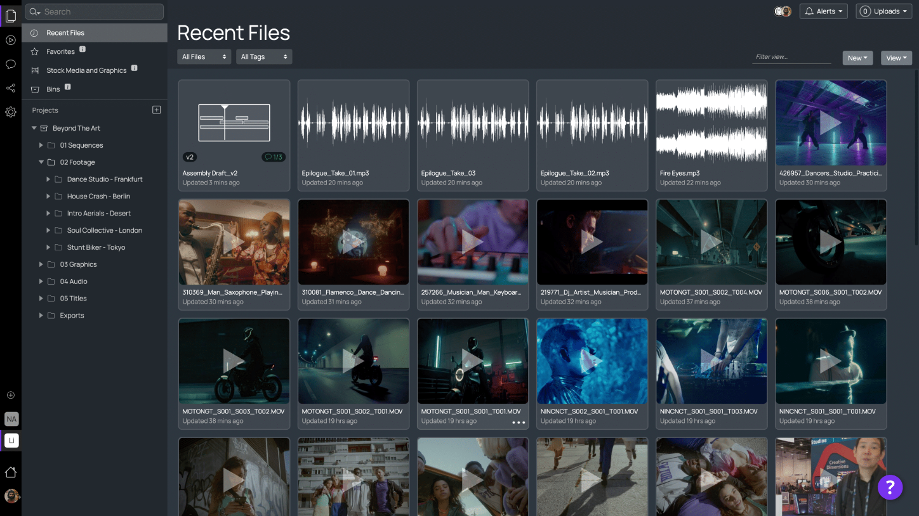The width and height of the screenshot is (919, 516).
Task: Click the New button
Action: click(x=857, y=58)
